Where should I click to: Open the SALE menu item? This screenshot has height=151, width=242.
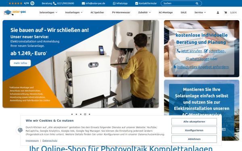click(184, 12)
